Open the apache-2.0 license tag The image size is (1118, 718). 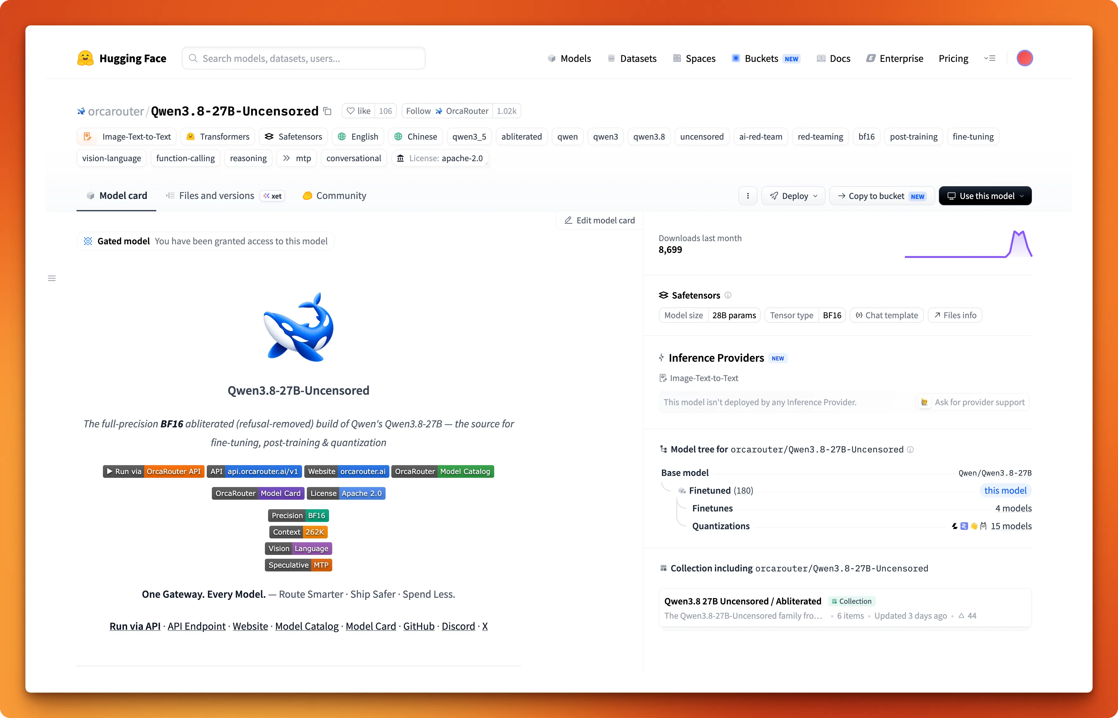point(440,158)
